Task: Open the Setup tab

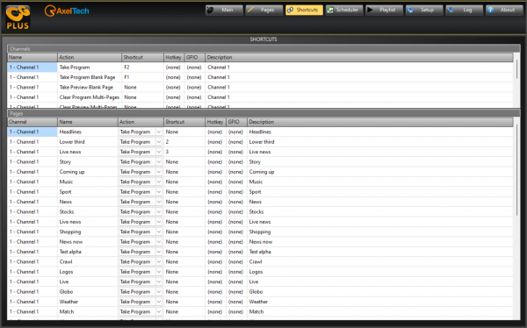Action: tap(424, 10)
